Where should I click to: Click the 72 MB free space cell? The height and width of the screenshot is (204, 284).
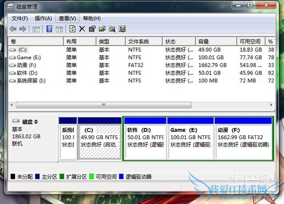[248, 81]
